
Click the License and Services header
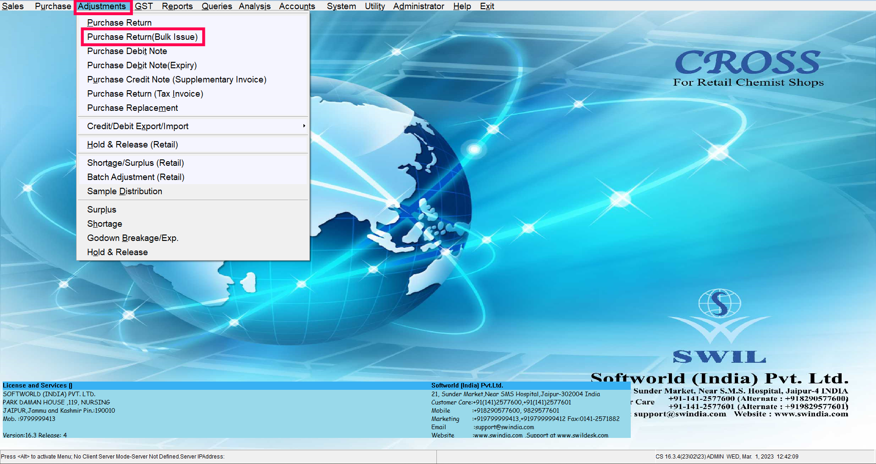38,385
